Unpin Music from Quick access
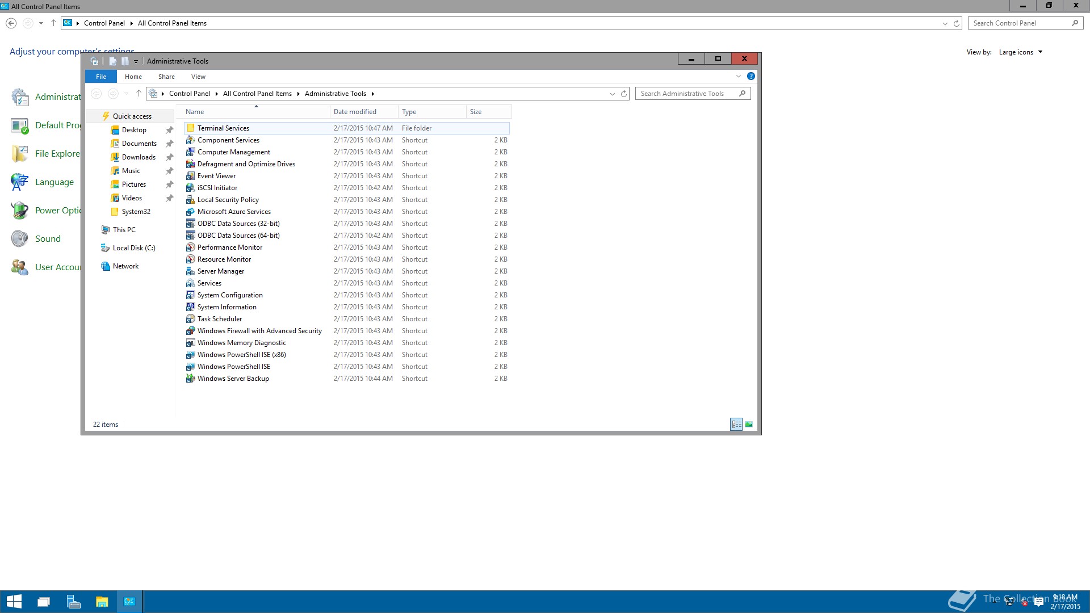The height and width of the screenshot is (613, 1090). click(169, 171)
